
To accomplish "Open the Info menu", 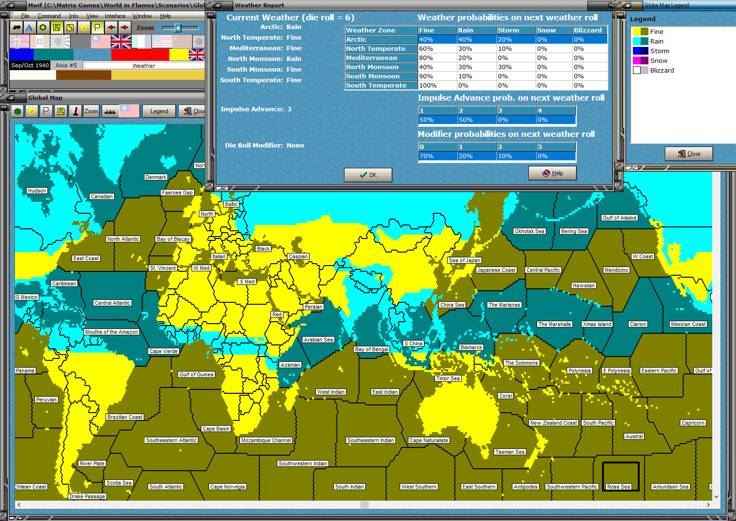I will click(x=74, y=16).
